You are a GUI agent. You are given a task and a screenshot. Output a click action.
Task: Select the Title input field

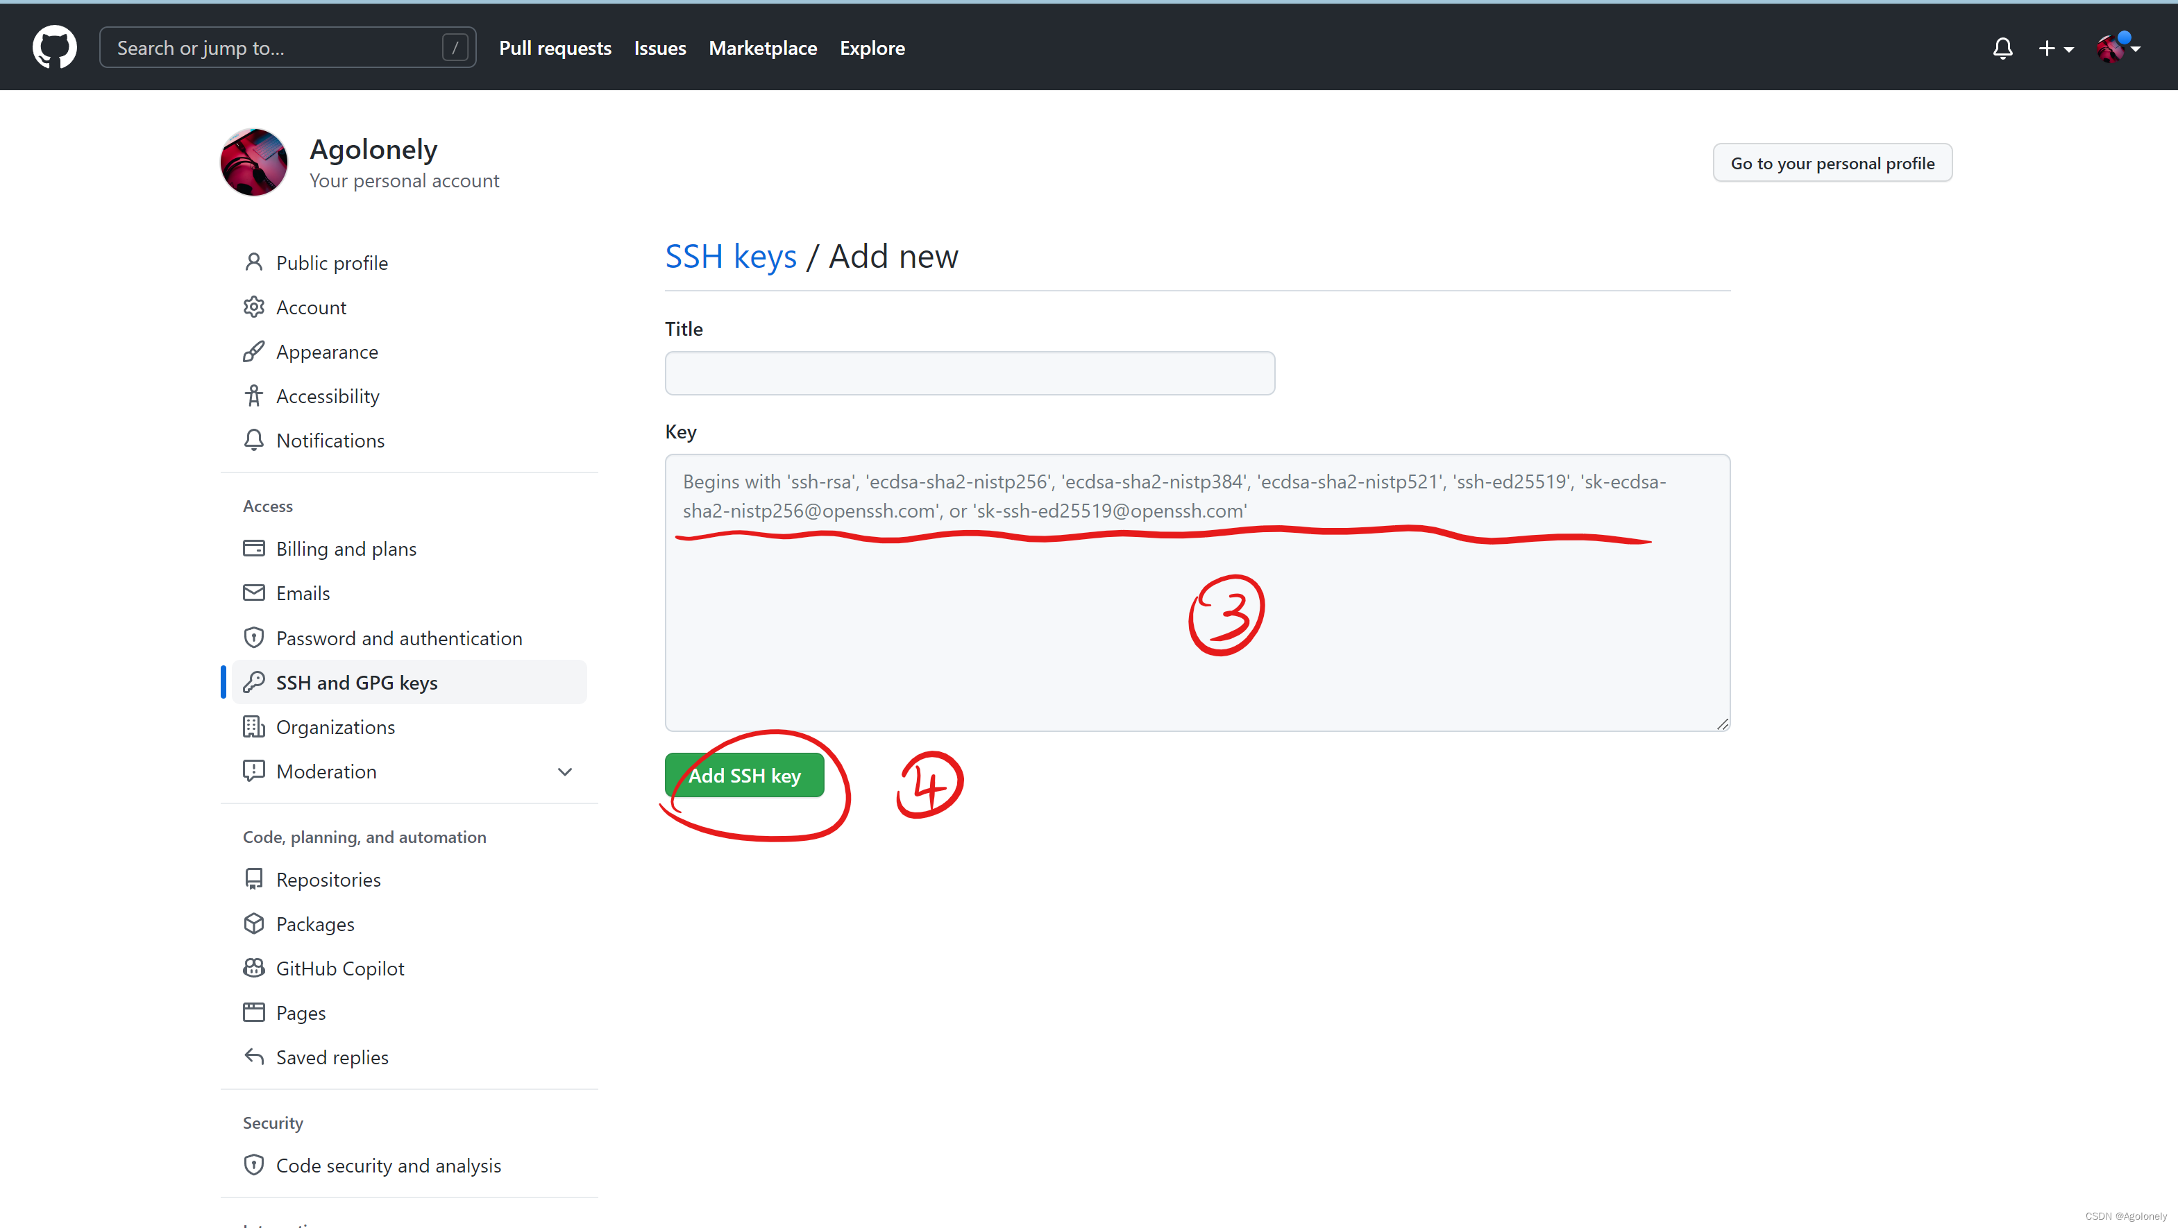971,373
